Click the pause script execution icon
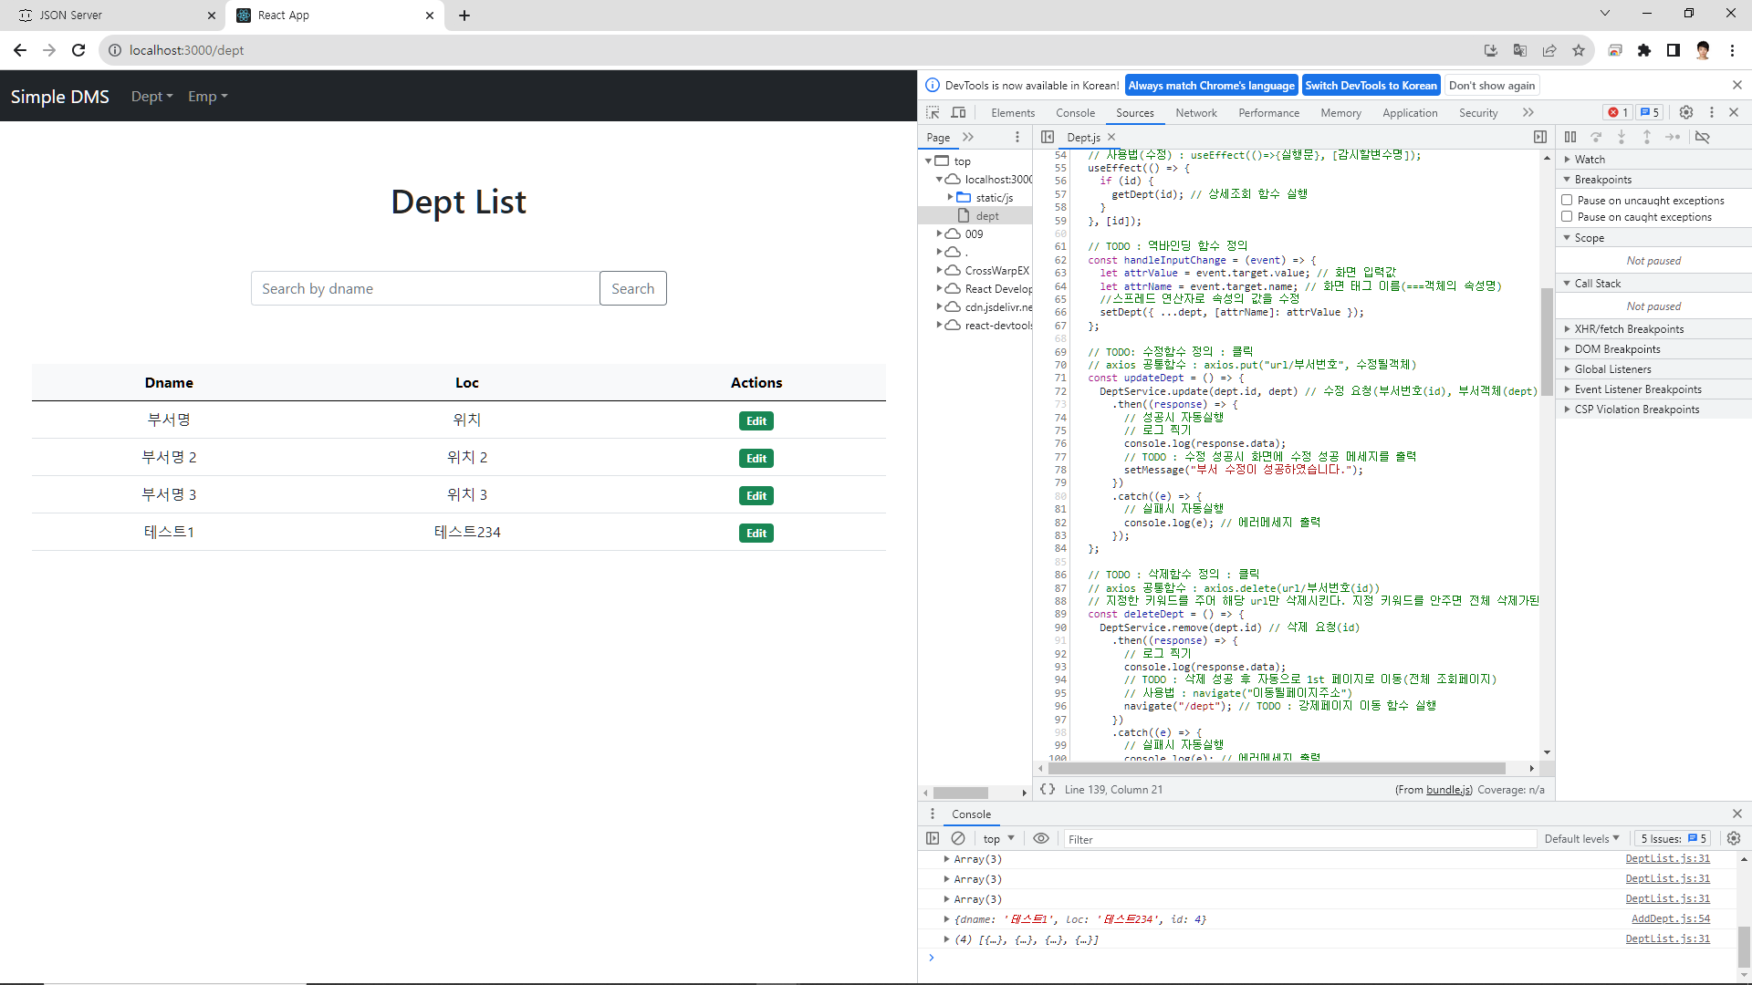This screenshot has height=985, width=1752. coord(1569,137)
